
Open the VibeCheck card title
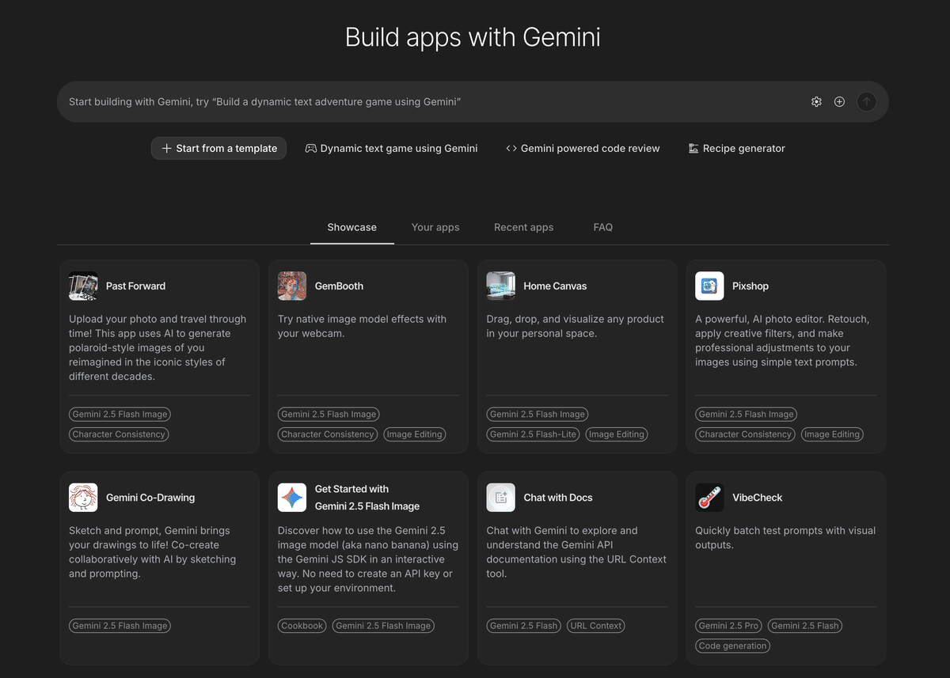pyautogui.click(x=758, y=498)
